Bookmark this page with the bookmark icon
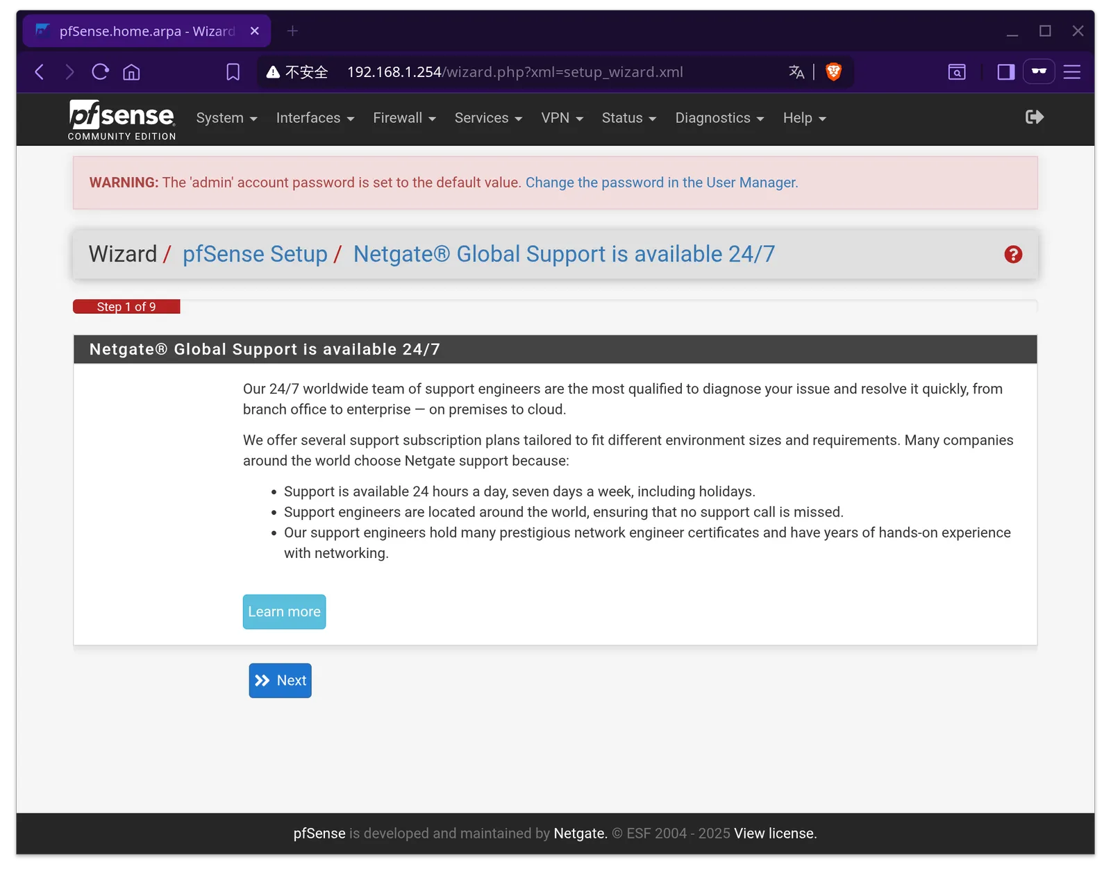 (x=233, y=72)
